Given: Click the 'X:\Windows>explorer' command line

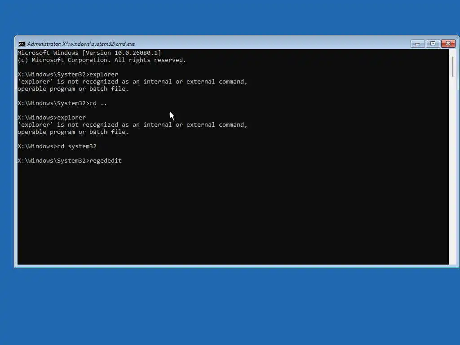Looking at the screenshot, I should tap(52, 118).
